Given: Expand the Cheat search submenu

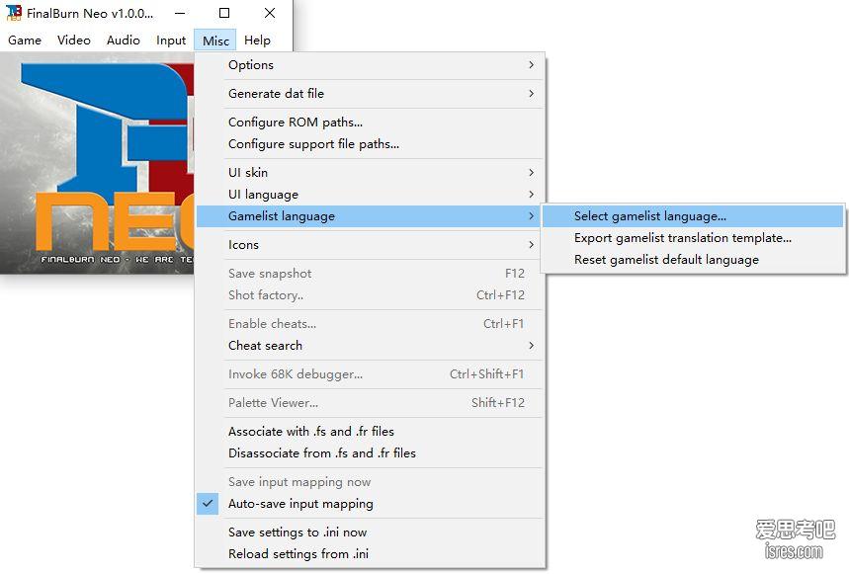Looking at the screenshot, I should [x=371, y=345].
